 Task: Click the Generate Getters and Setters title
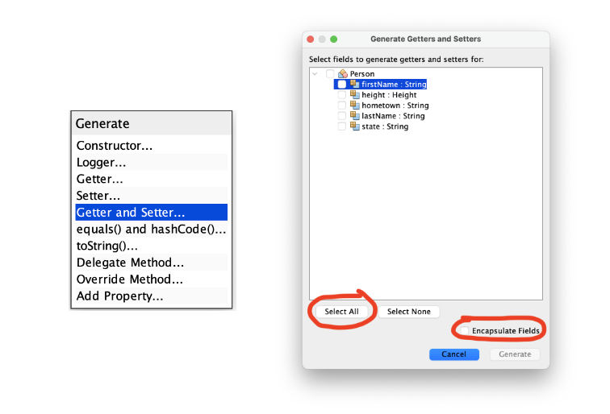(x=425, y=39)
